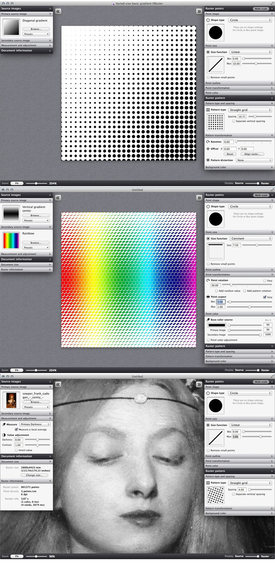
Task: Collapse right panel with » in gradient window
Action: tap(199, 12)
